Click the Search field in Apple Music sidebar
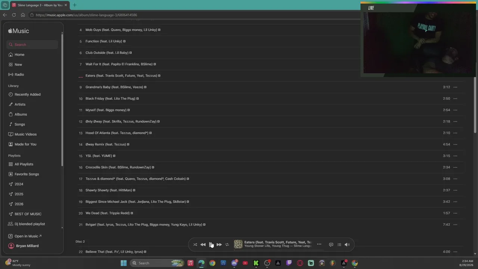The width and height of the screenshot is (478, 269). pos(32,44)
